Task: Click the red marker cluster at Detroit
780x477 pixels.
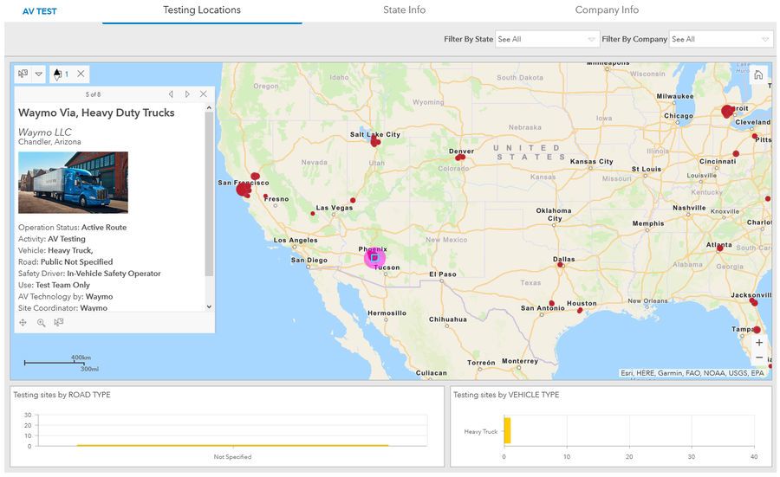Action: point(728,112)
